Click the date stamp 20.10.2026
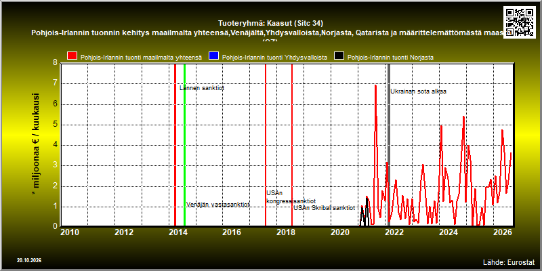Screen dimensions: 542x271 (29, 260)
